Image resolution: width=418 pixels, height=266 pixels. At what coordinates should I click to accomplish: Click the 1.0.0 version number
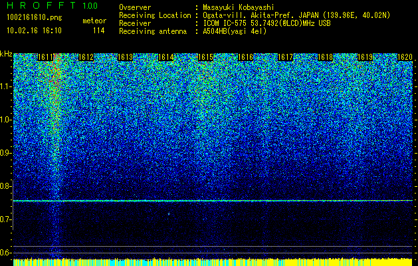click(x=90, y=6)
